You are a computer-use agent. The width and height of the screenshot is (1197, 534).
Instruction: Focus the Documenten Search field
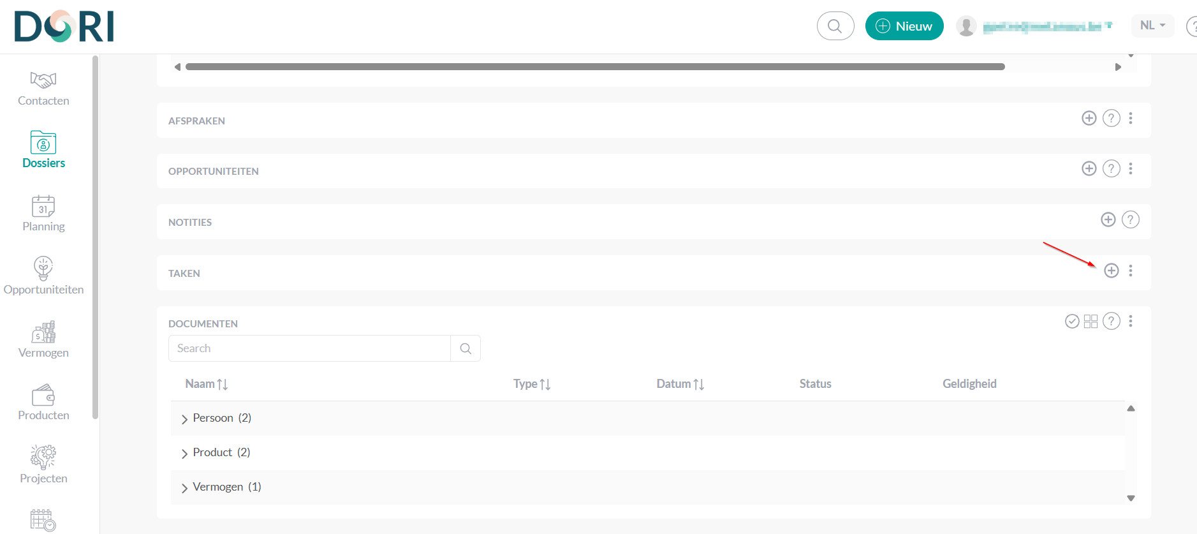tap(309, 348)
